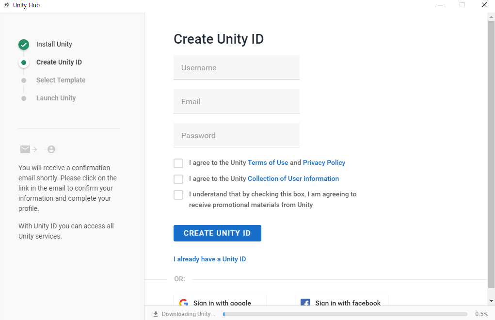Check the Terms of Use agreement box

[178, 163]
